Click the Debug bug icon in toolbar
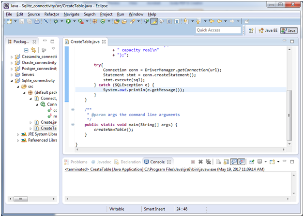The image size is (304, 217). click(x=57, y=22)
